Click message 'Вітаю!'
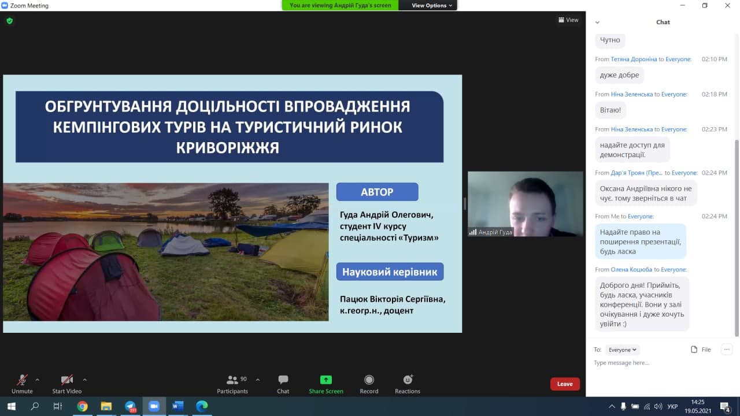 tap(610, 110)
